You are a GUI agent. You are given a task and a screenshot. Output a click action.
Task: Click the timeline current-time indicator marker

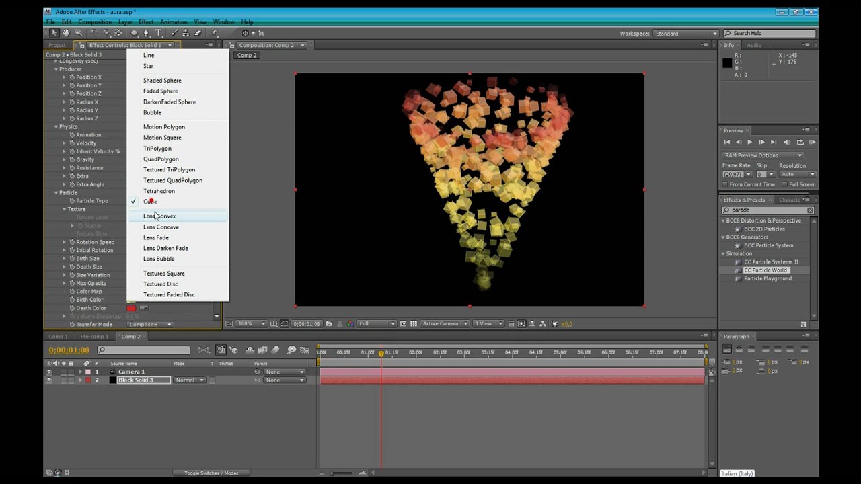point(381,353)
